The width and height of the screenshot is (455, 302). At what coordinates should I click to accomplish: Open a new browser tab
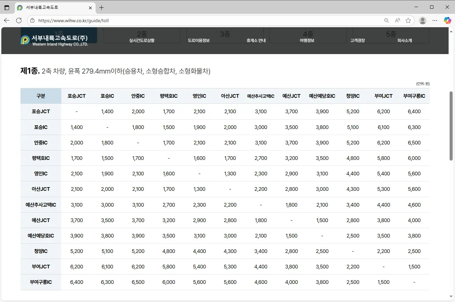pyautogui.click(x=101, y=7)
